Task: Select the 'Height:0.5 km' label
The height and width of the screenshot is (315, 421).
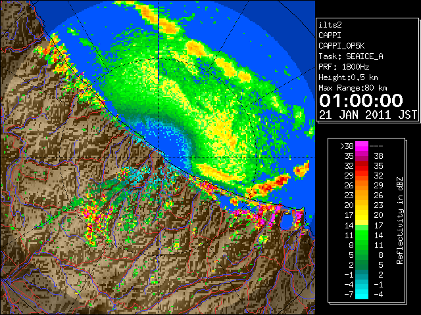Action: 348,77
